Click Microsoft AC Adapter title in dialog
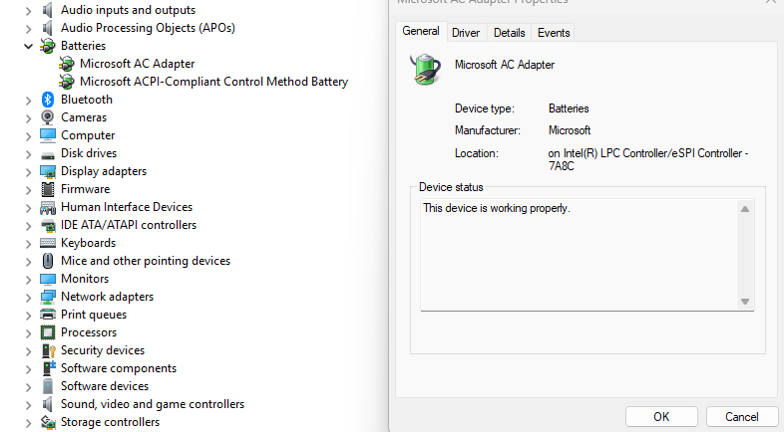 [x=505, y=65]
